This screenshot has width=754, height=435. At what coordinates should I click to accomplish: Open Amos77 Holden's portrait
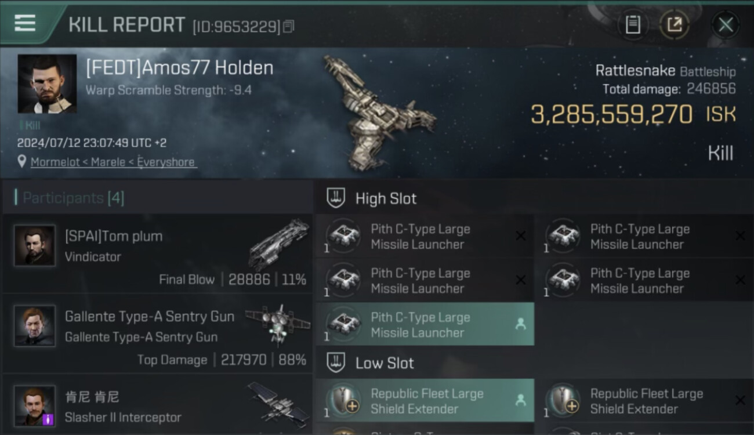(47, 84)
